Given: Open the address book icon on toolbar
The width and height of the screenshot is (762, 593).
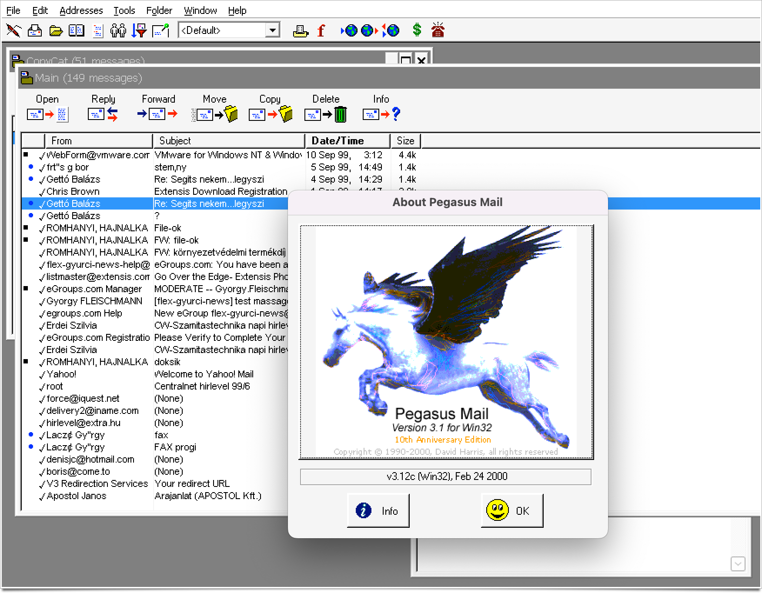Looking at the screenshot, I should [x=77, y=30].
